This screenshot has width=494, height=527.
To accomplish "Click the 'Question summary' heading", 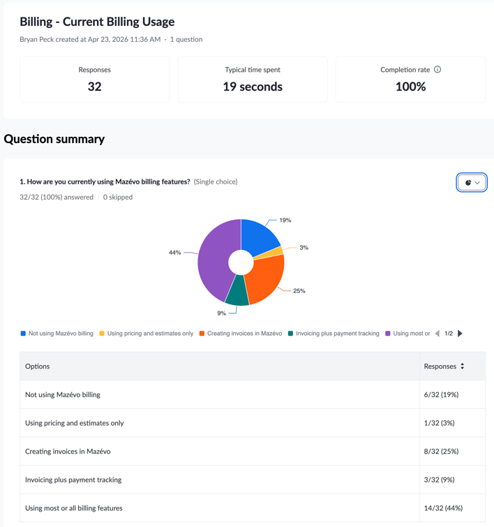I will pos(54,139).
